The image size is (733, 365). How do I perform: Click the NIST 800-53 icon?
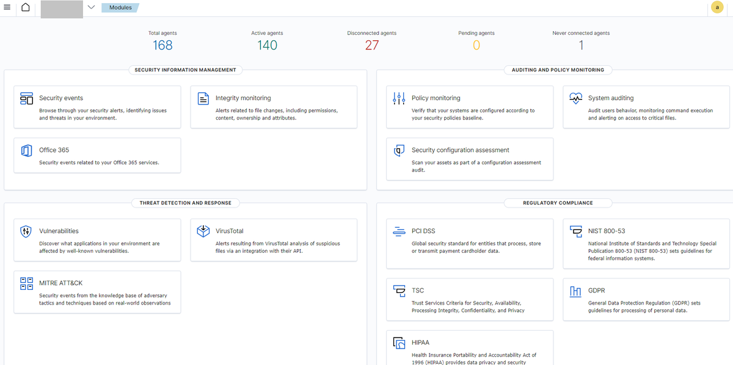coord(575,231)
